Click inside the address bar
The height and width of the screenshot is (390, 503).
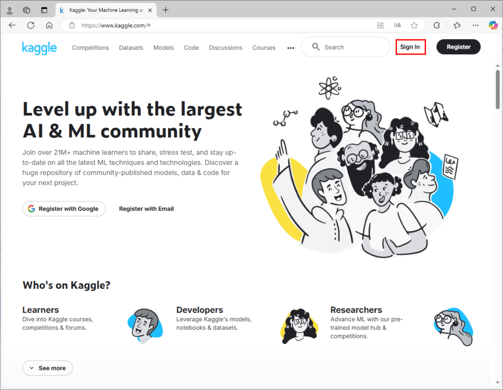click(x=196, y=25)
